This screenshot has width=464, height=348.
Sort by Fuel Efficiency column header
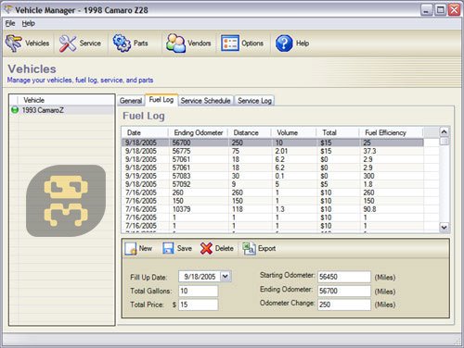[x=391, y=132]
